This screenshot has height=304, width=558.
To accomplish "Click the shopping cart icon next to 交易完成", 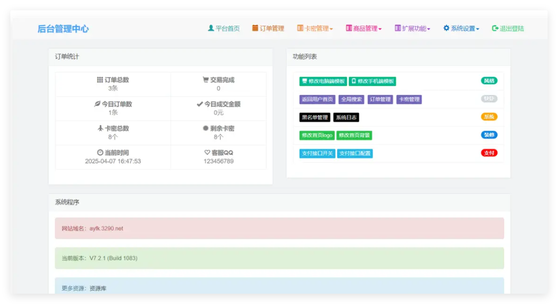I will coord(206,80).
